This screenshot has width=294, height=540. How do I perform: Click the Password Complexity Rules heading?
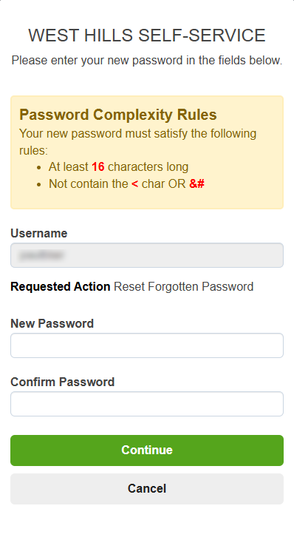118,115
